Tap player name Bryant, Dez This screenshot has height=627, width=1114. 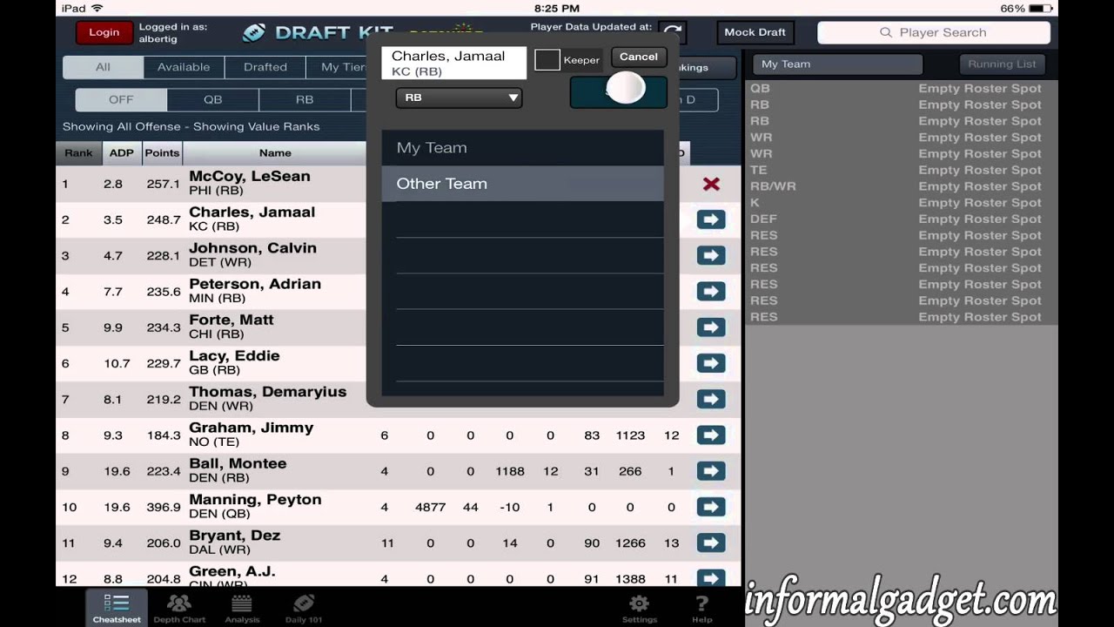[x=235, y=536]
